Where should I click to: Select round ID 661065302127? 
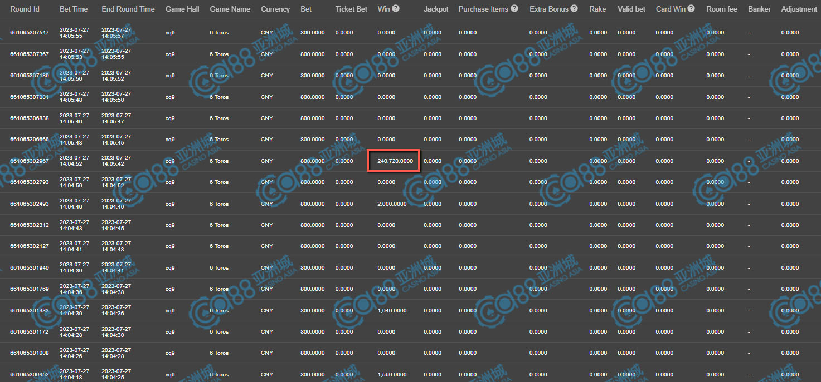(30, 246)
